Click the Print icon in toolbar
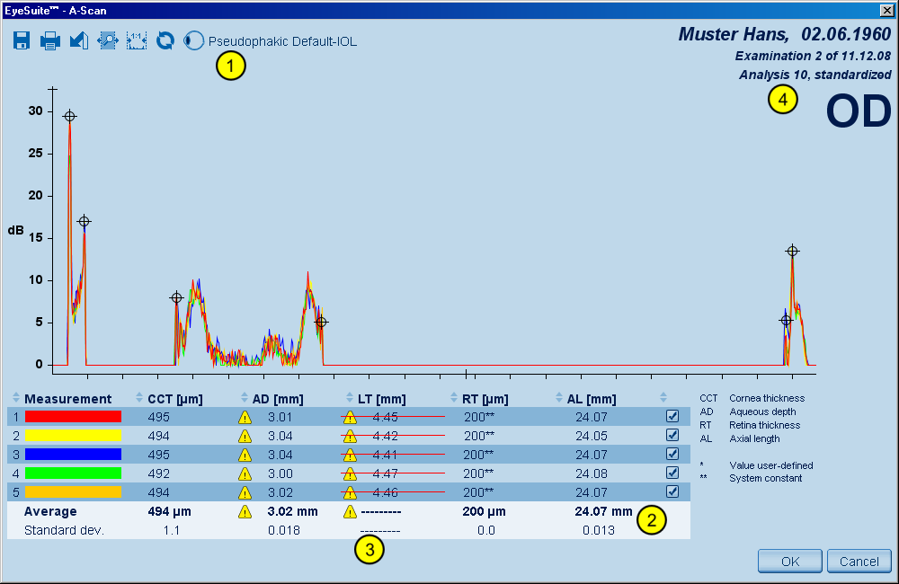The height and width of the screenshot is (584, 899). click(50, 40)
